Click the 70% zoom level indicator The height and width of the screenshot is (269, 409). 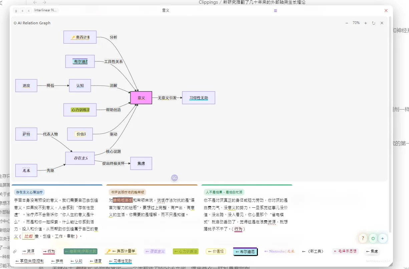coord(356,23)
